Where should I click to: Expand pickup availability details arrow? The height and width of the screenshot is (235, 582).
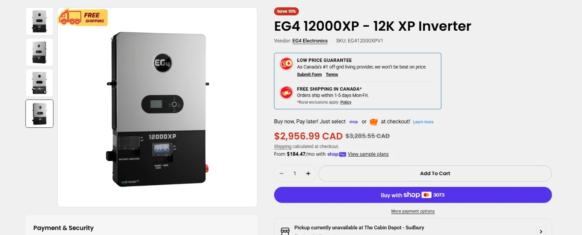541,231
